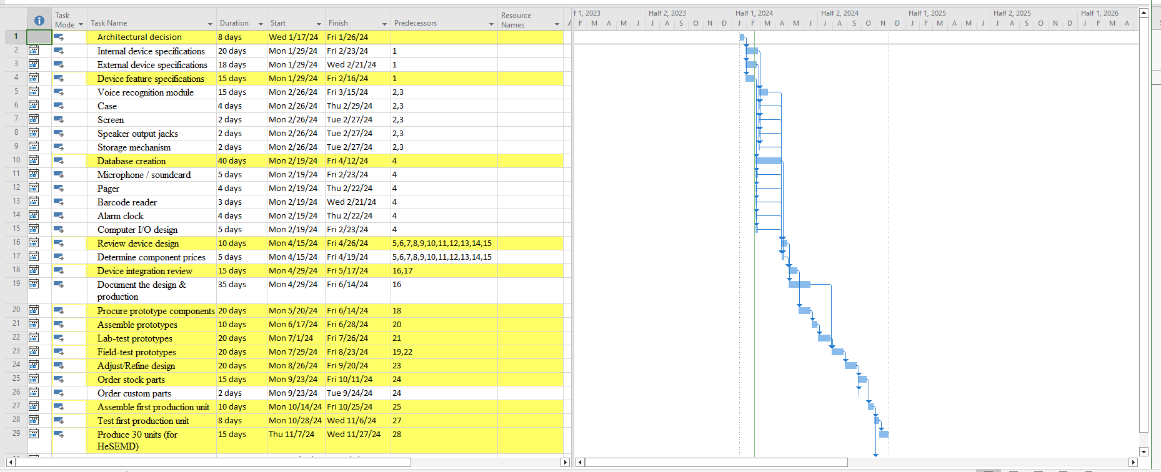This screenshot has width=1161, height=472.
Task: Click calendar constraint icon in Assemble prototypes row
Action: [34, 324]
